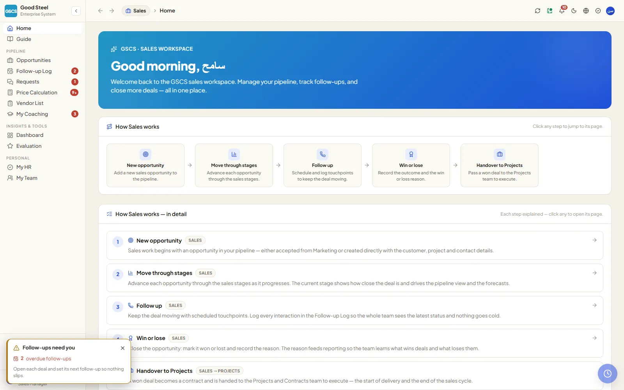Click the arrow on Follow up detail row
The image size is (624, 390).
(x=594, y=305)
